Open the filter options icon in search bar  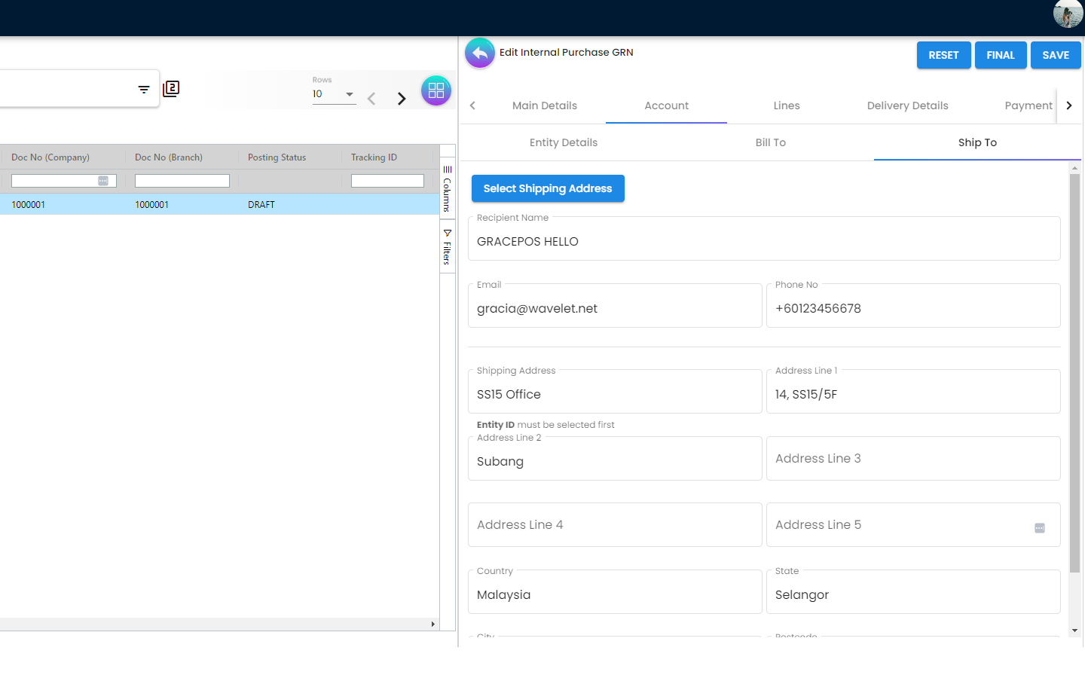pos(144,90)
